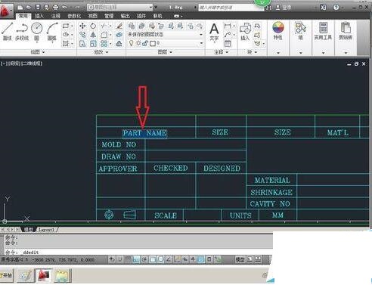372x285 pixels.
Task: Click the Rotate tool in Modify panel
Action: click(x=93, y=26)
